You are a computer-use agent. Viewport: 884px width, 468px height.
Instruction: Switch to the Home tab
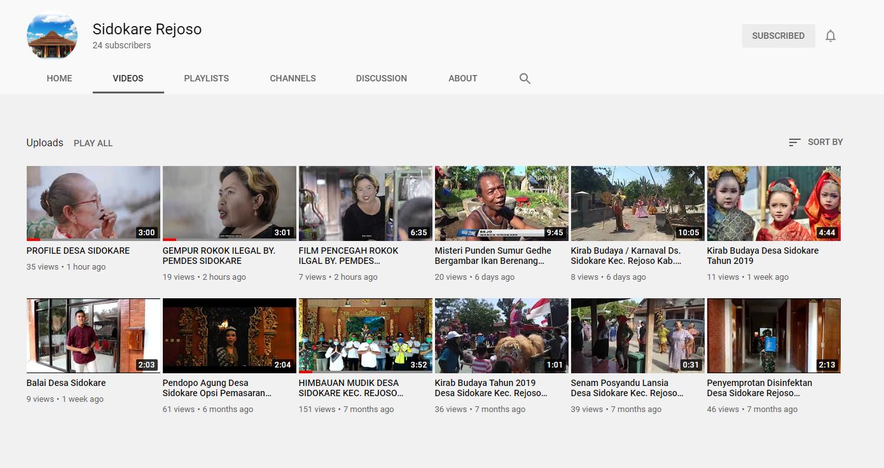59,79
